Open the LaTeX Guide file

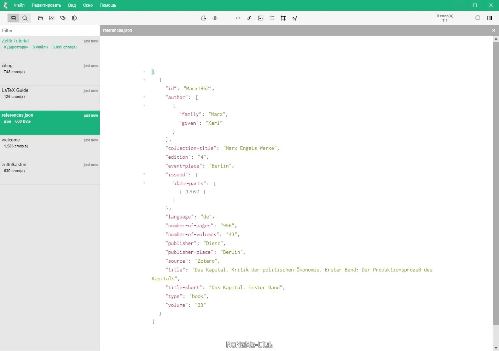pyautogui.click(x=50, y=98)
